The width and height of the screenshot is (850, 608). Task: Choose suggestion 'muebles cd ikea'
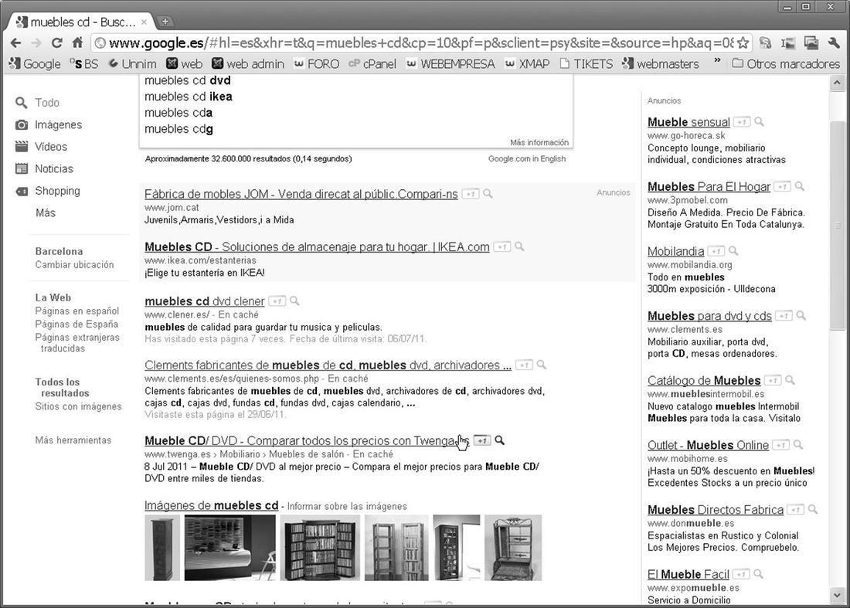pyautogui.click(x=189, y=97)
